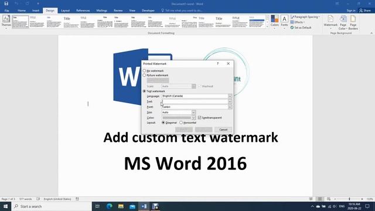Collapse the ribbon with the chevron
Screen dimensions: 375x211
click(371, 33)
